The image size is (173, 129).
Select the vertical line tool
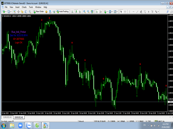point(130,12)
